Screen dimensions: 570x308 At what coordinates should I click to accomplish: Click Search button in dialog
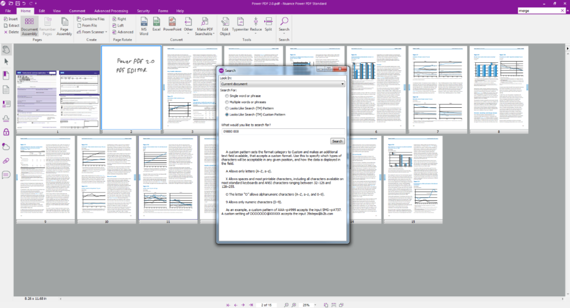point(337,141)
